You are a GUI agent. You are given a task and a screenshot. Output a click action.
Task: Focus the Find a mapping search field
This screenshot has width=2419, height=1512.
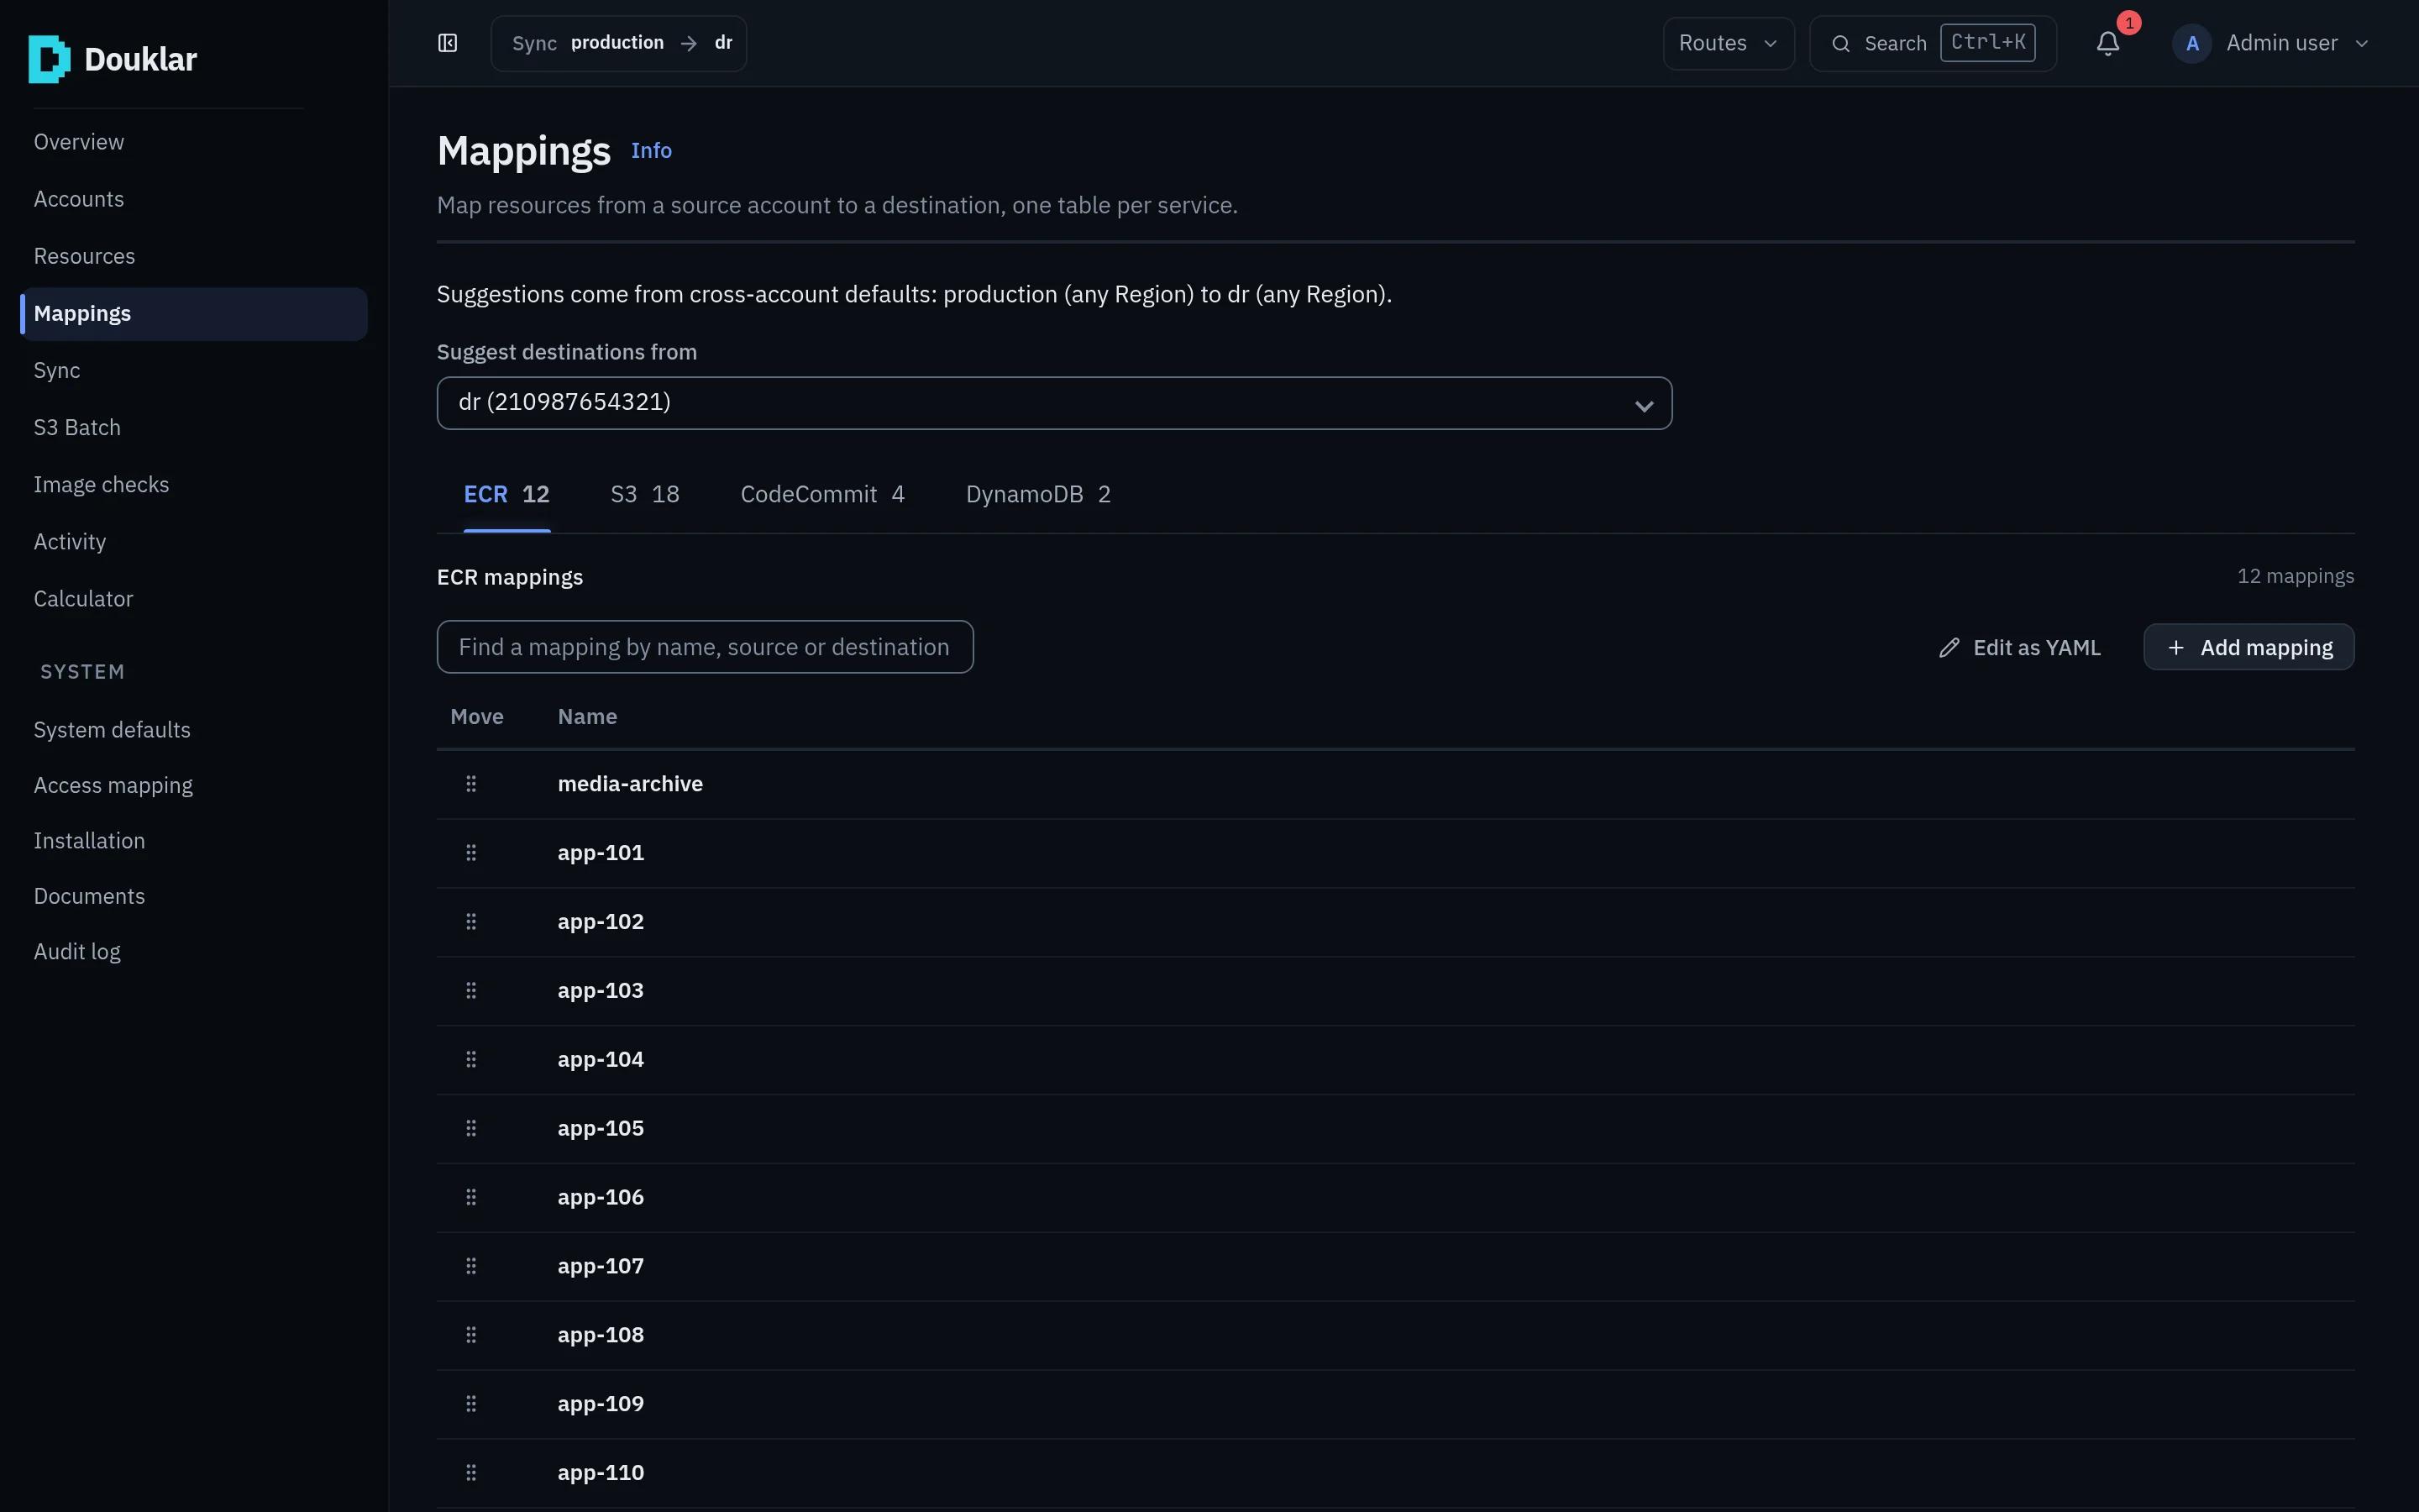(x=705, y=647)
